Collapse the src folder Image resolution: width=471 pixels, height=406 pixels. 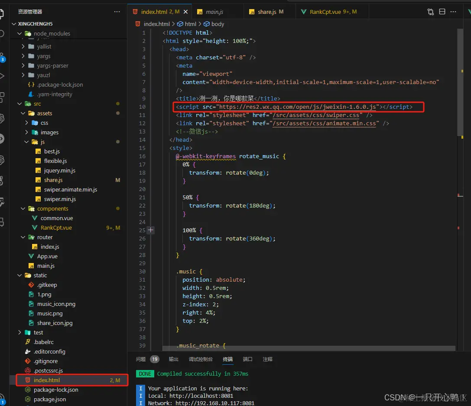19,104
